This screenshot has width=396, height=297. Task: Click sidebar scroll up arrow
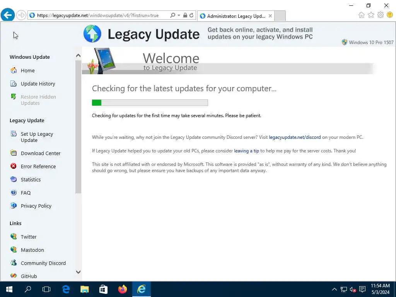pyautogui.click(x=78, y=55)
